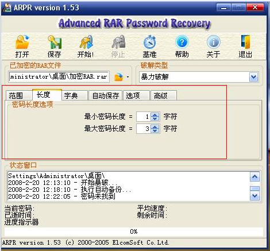This screenshot has width=270, height=251.
Task: Click the log line 开始暴破
Action: click(x=63, y=183)
